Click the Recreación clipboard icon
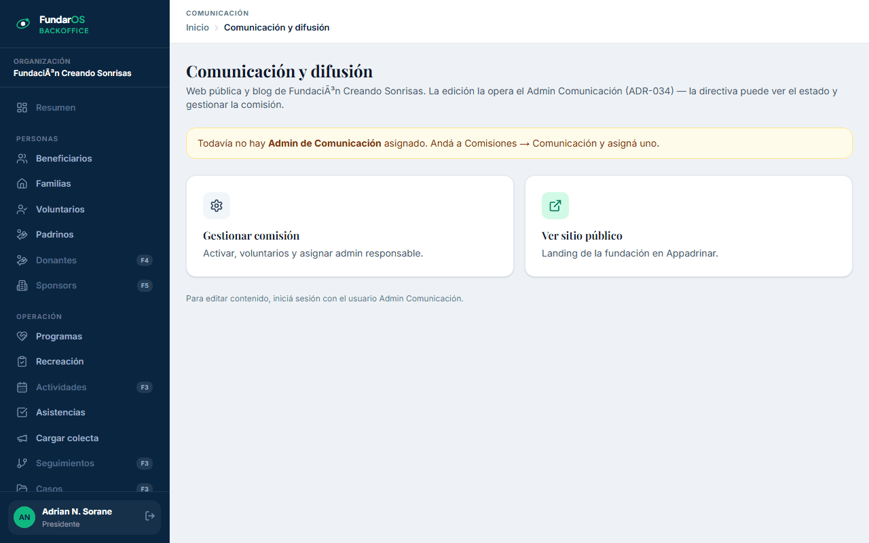This screenshot has height=543, width=869. click(x=22, y=362)
